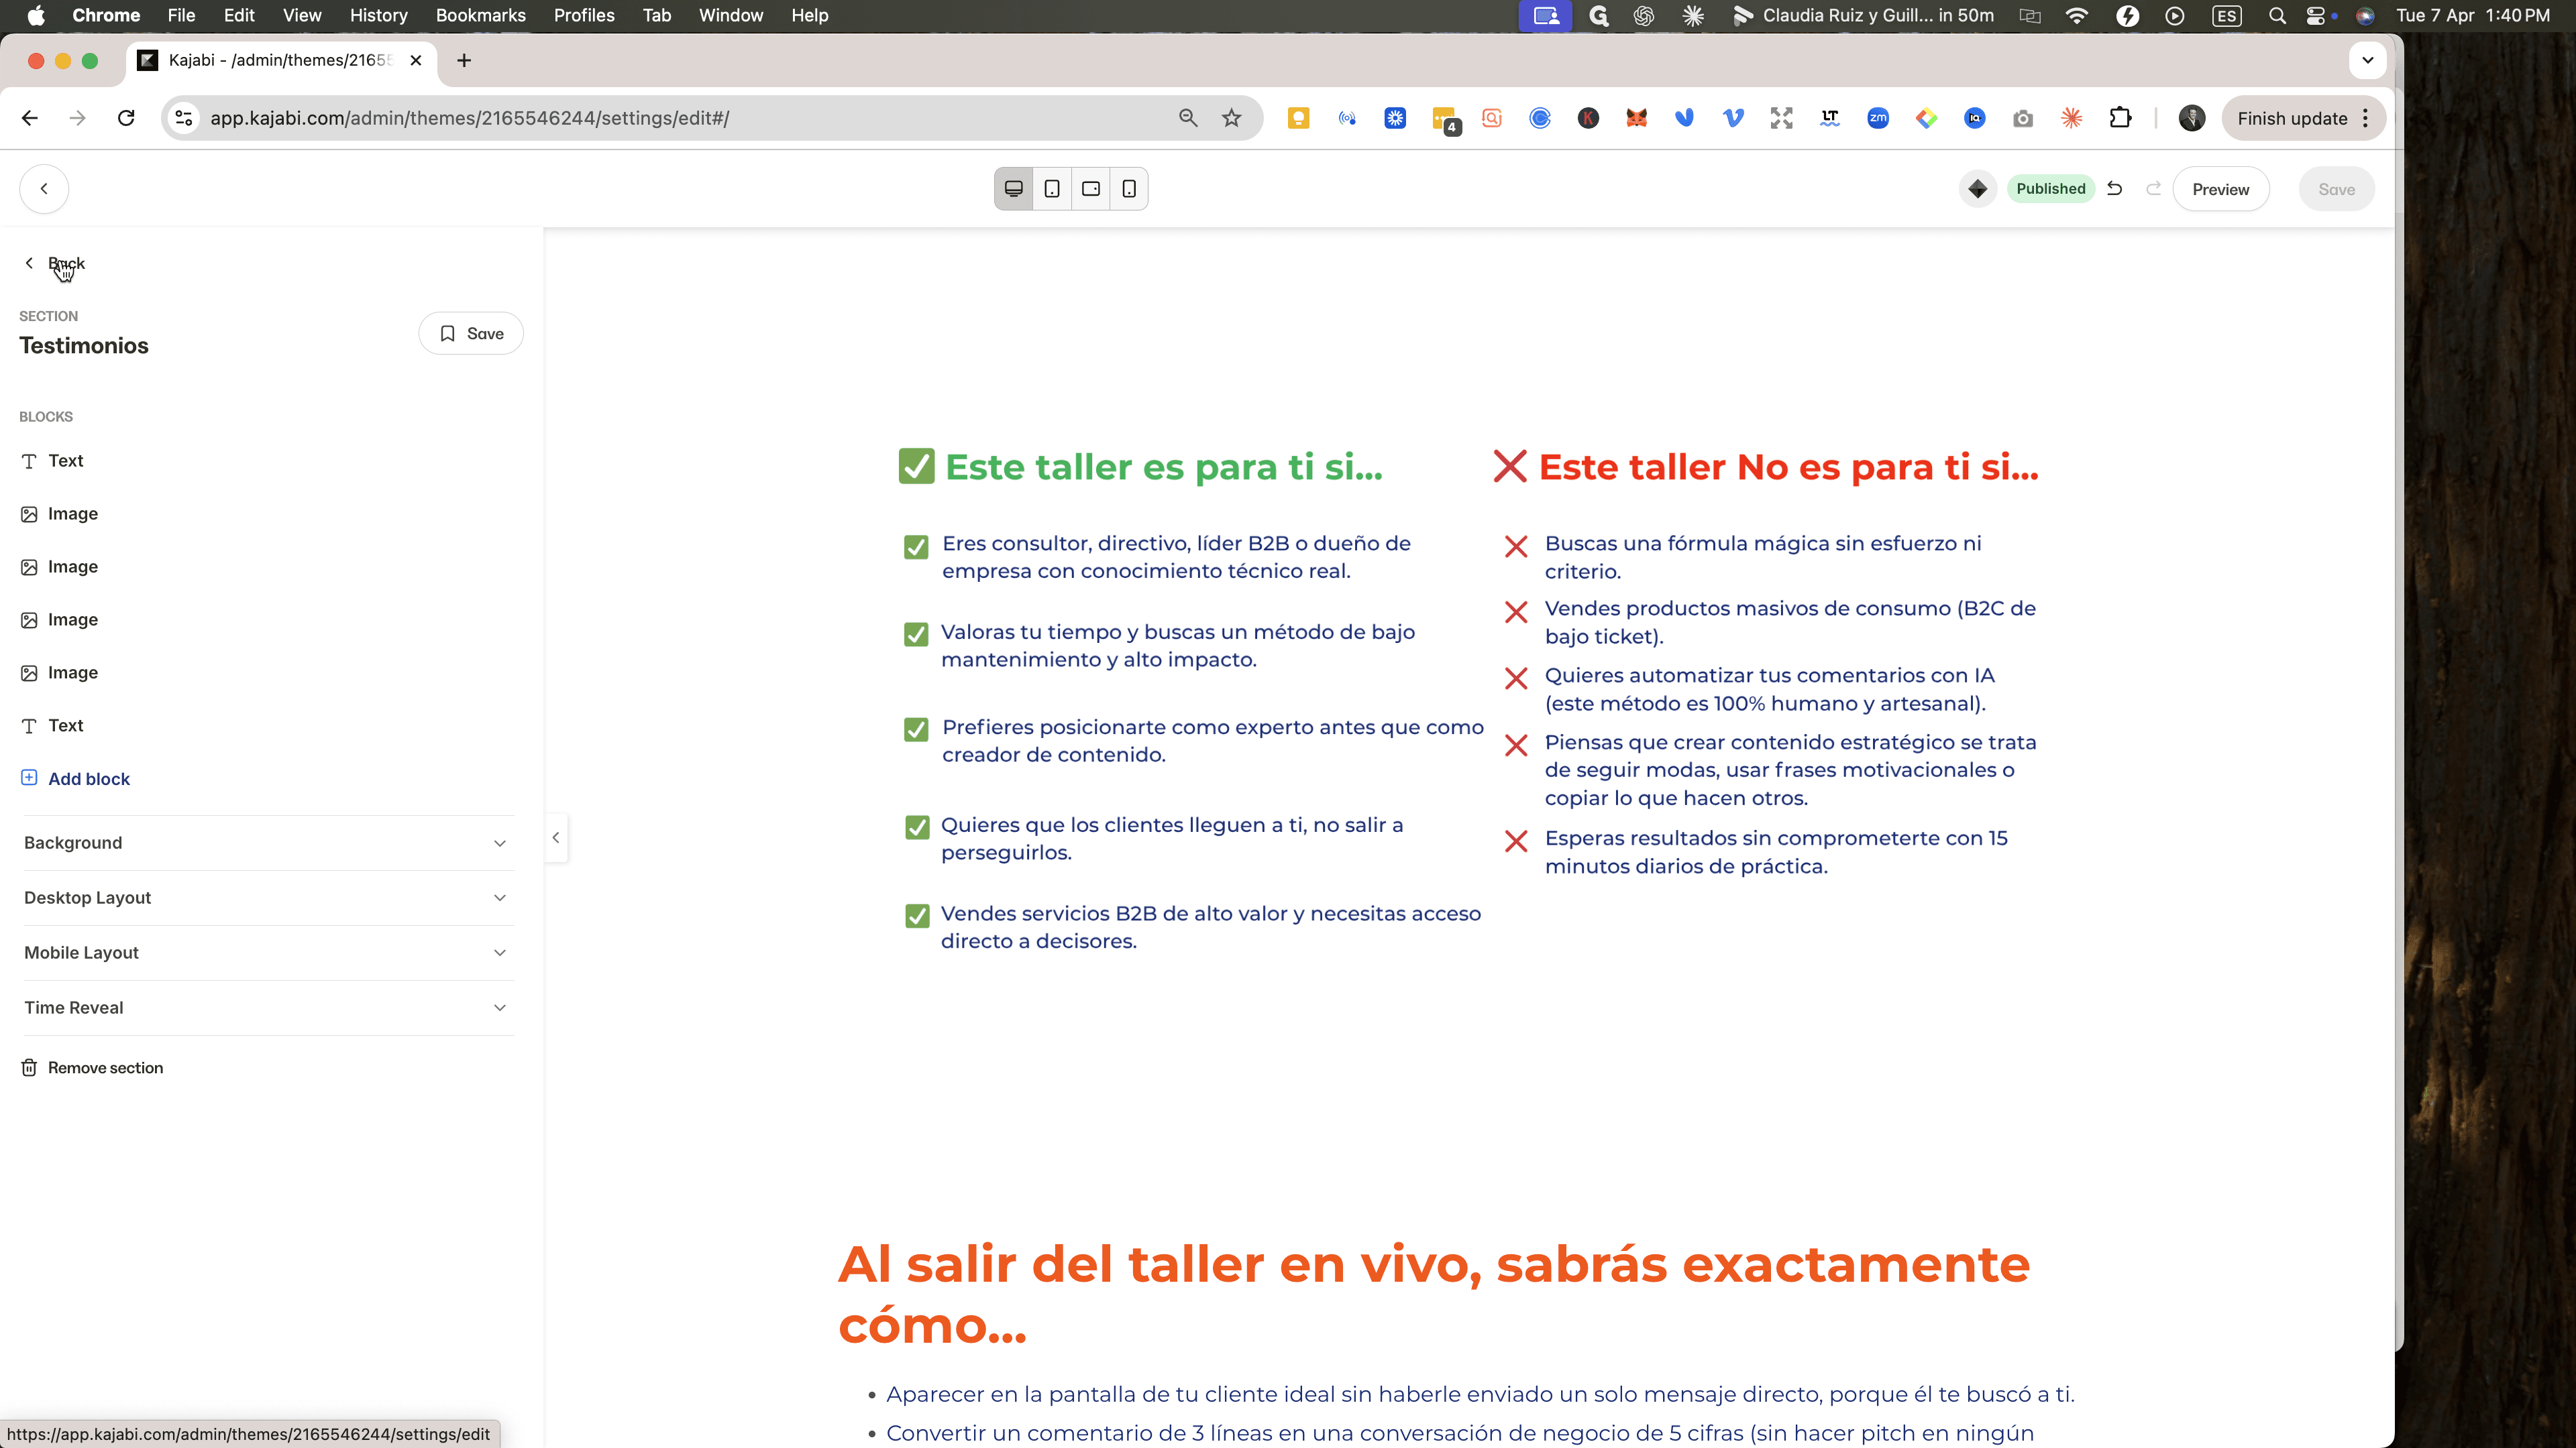Switch to tablet portrait preview icon

tap(1052, 189)
